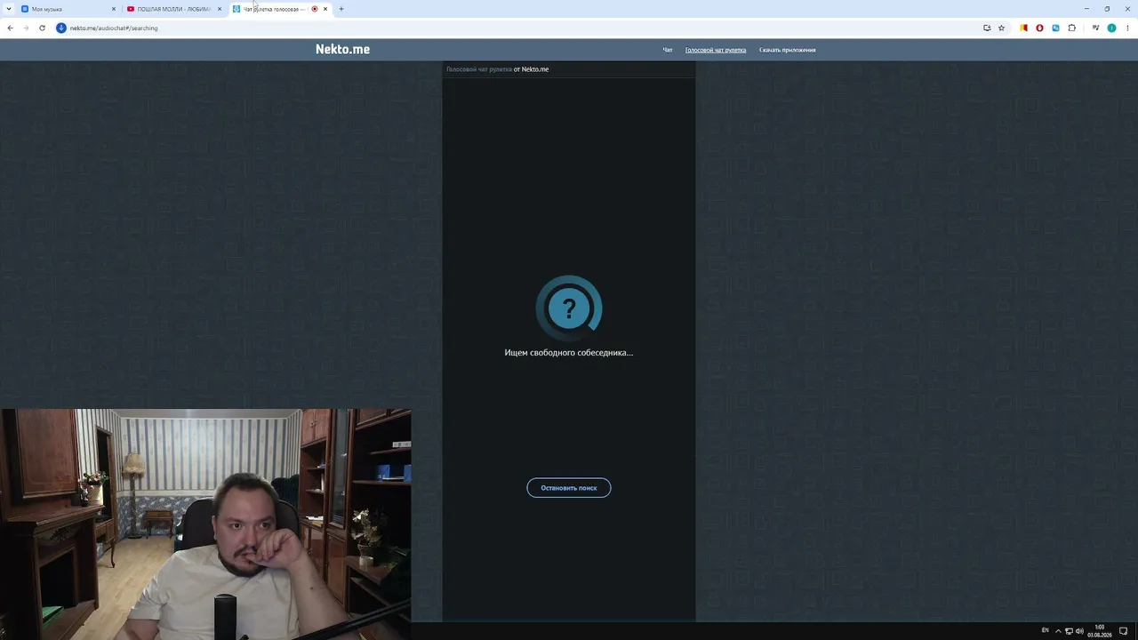Go back to previous page
The image size is (1138, 640).
pyautogui.click(x=10, y=28)
